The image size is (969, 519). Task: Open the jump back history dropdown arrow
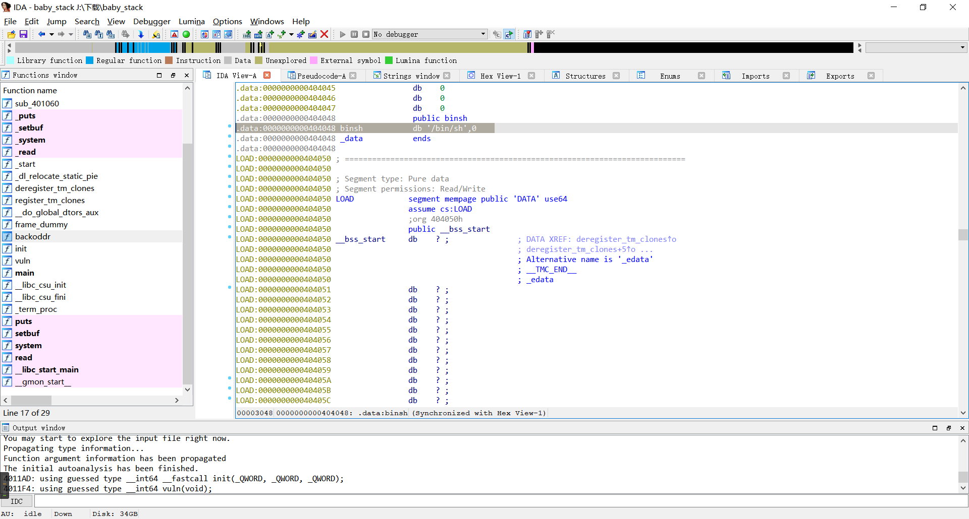[51, 34]
